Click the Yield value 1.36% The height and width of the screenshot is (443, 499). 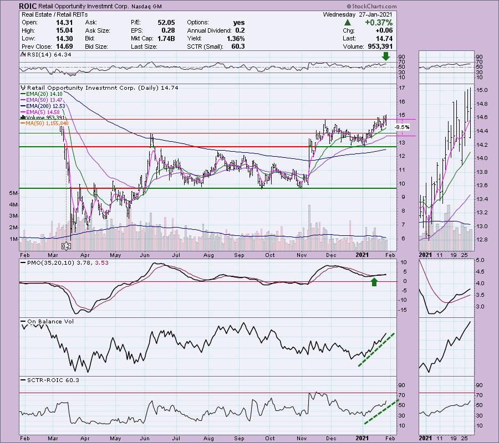click(x=236, y=38)
